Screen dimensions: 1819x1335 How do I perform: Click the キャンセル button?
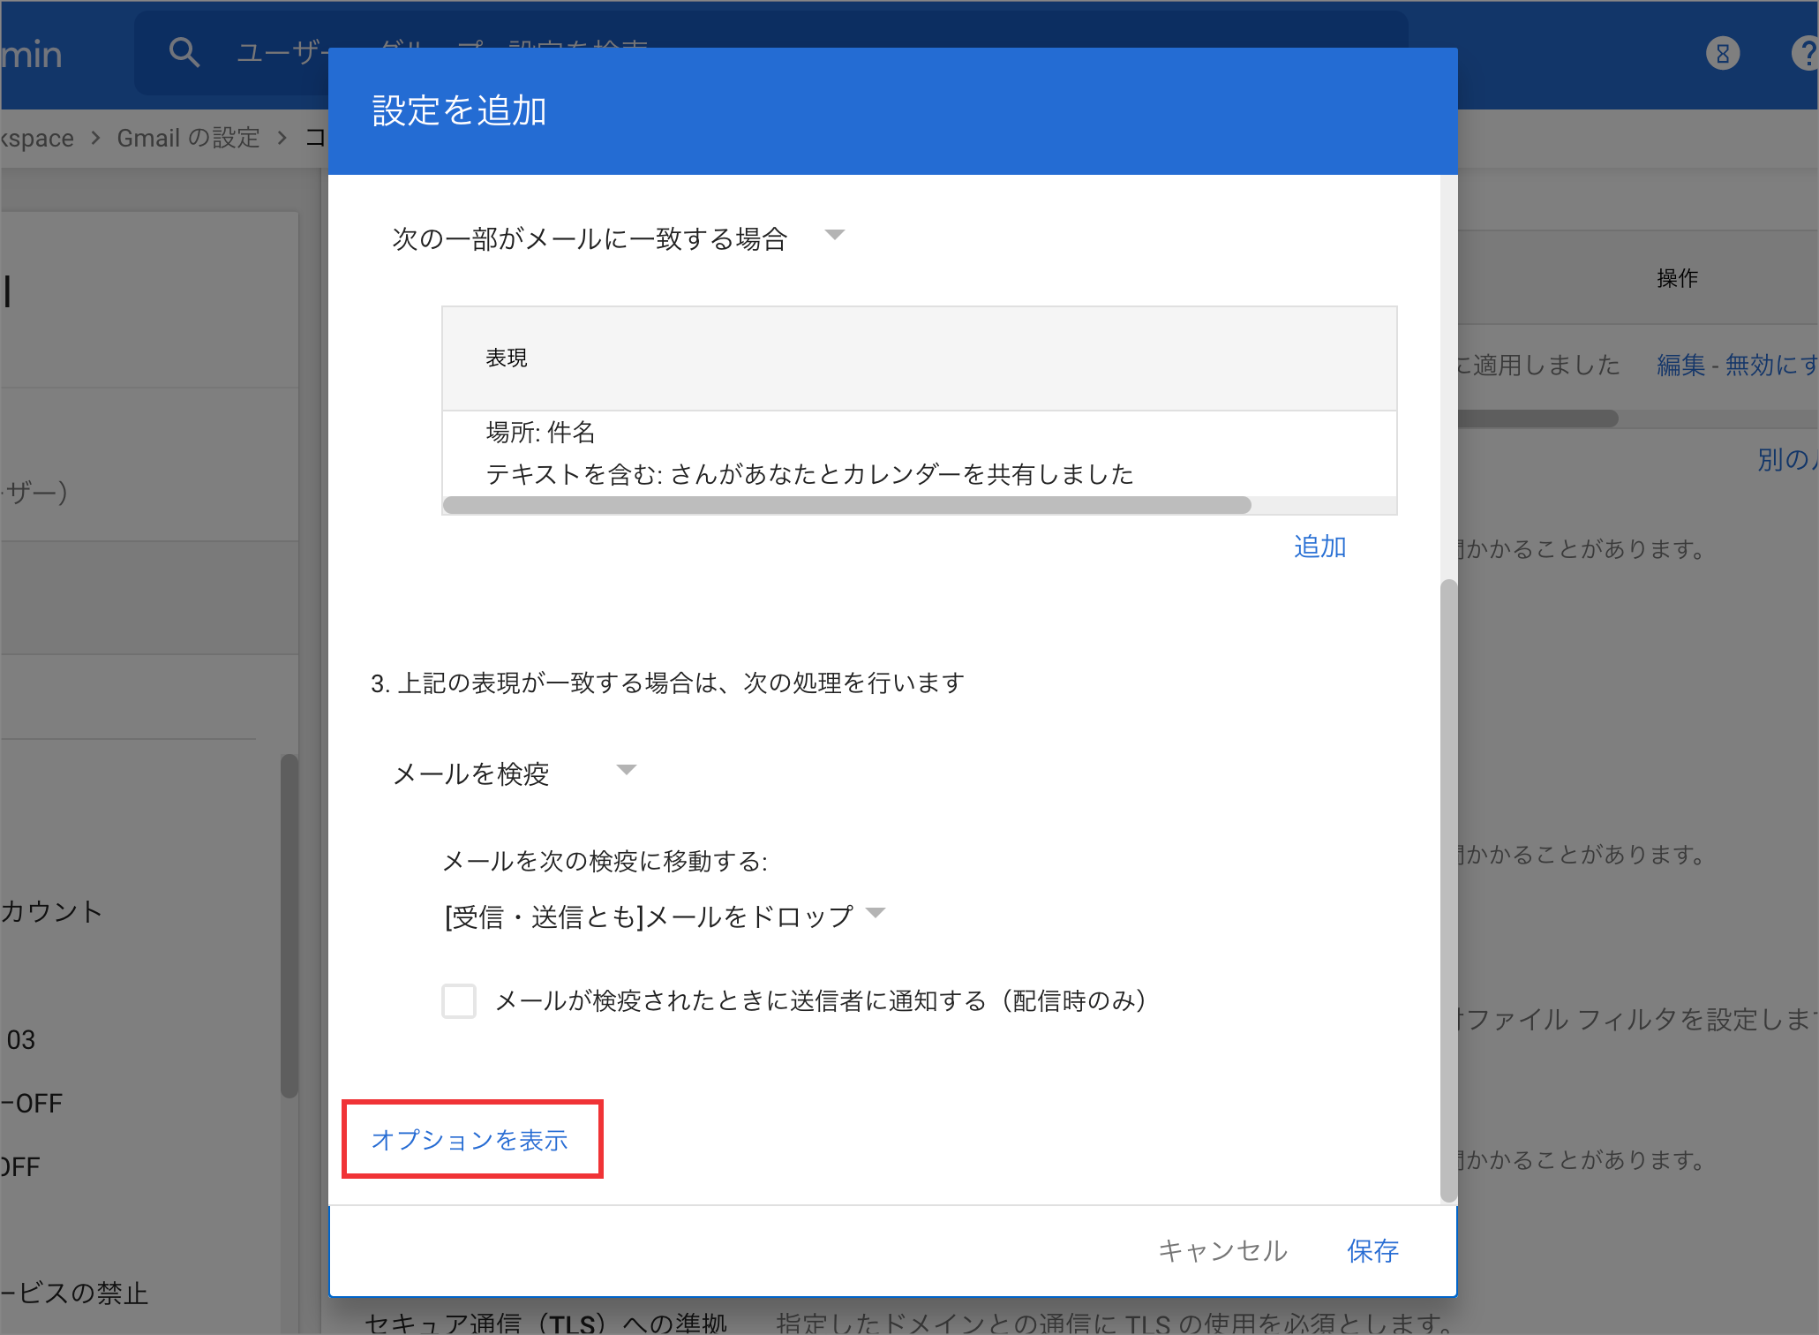(x=1222, y=1250)
